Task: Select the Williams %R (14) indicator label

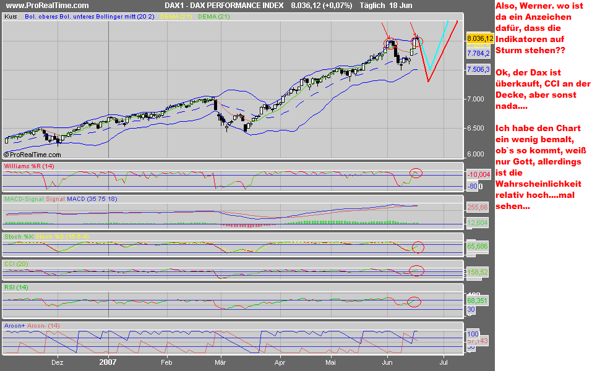Action: tap(29, 166)
